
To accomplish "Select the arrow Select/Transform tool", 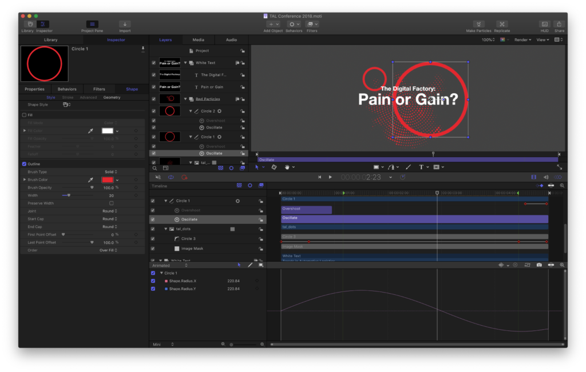I will point(257,167).
